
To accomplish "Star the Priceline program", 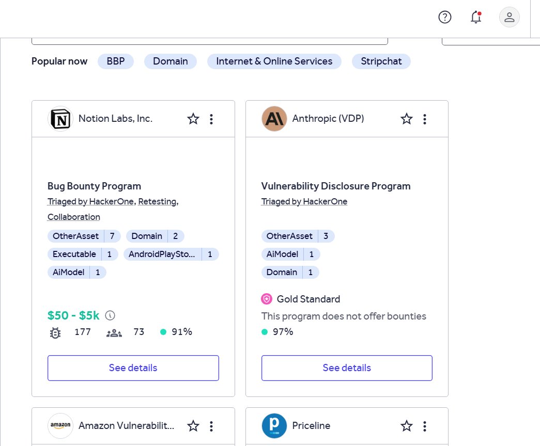I will [407, 426].
